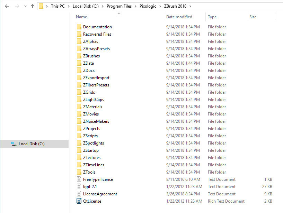Screen dimensions: 283x213
Task: Select the ZTools folder name
Action: pyautogui.click(x=89, y=172)
